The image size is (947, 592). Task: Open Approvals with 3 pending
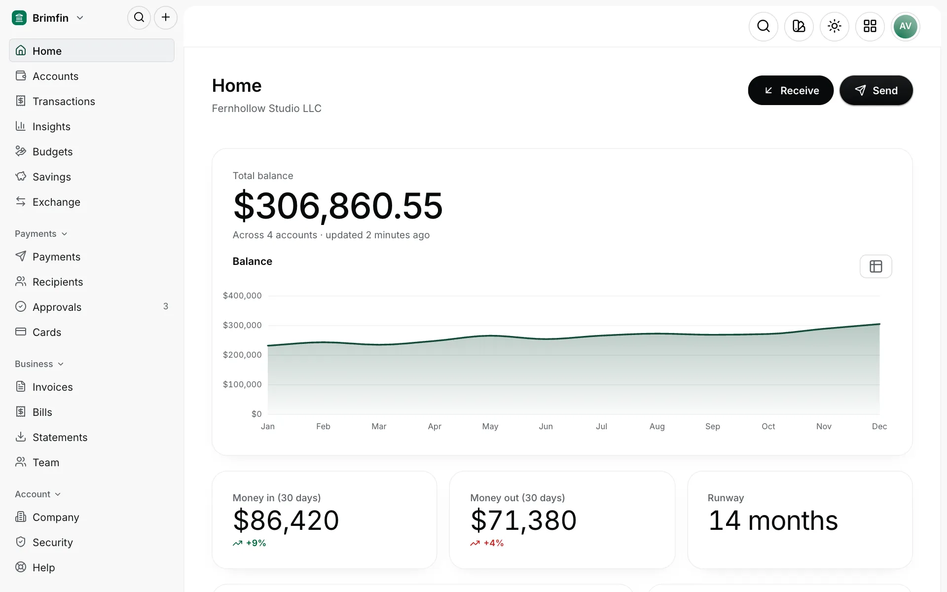click(x=92, y=307)
